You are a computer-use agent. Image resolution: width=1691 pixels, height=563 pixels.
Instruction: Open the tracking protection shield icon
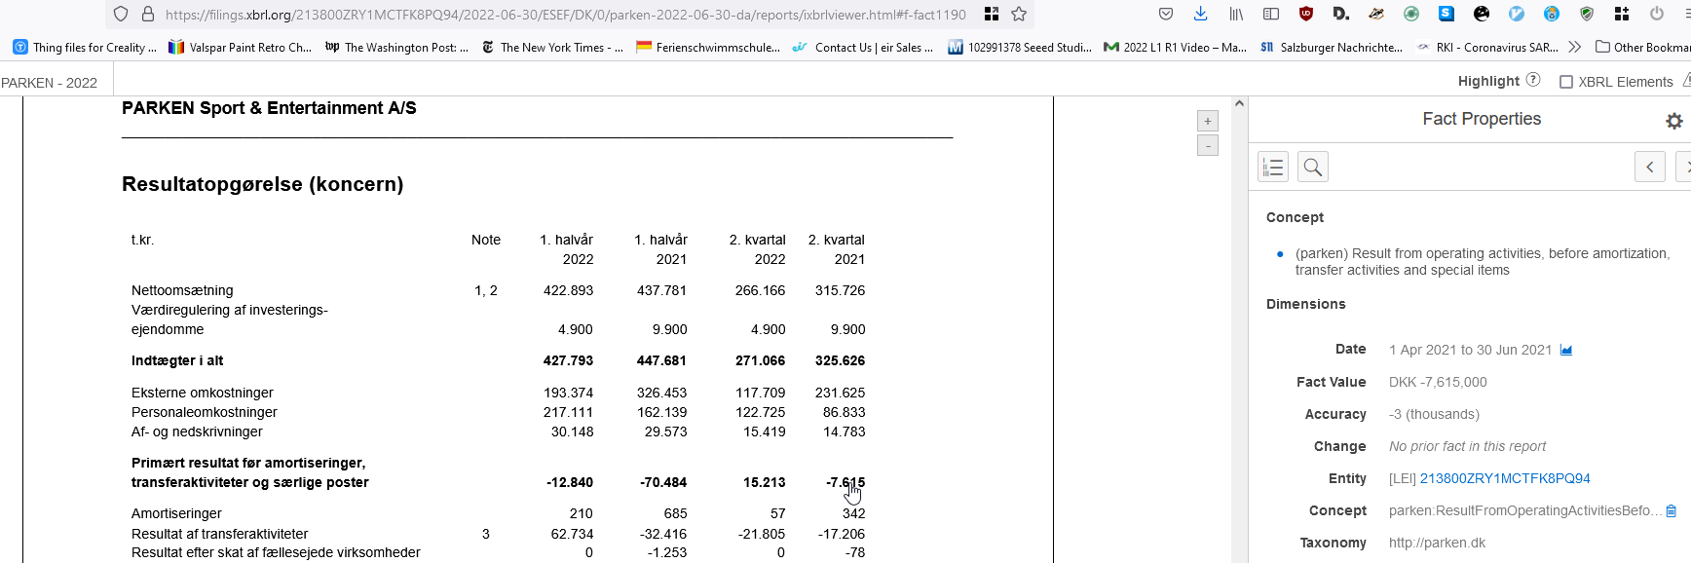pos(121,14)
